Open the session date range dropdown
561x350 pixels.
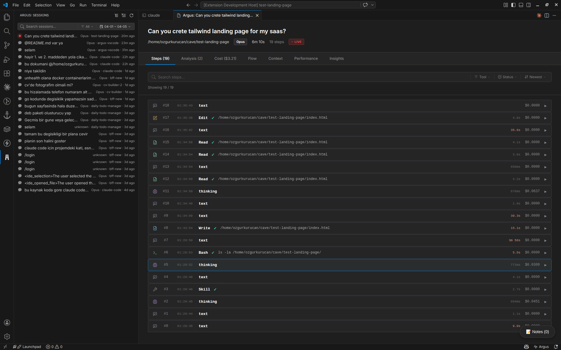[x=115, y=27]
